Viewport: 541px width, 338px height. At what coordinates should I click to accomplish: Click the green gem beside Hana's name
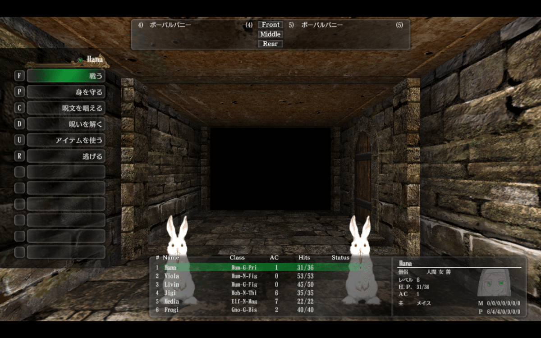pos(80,59)
